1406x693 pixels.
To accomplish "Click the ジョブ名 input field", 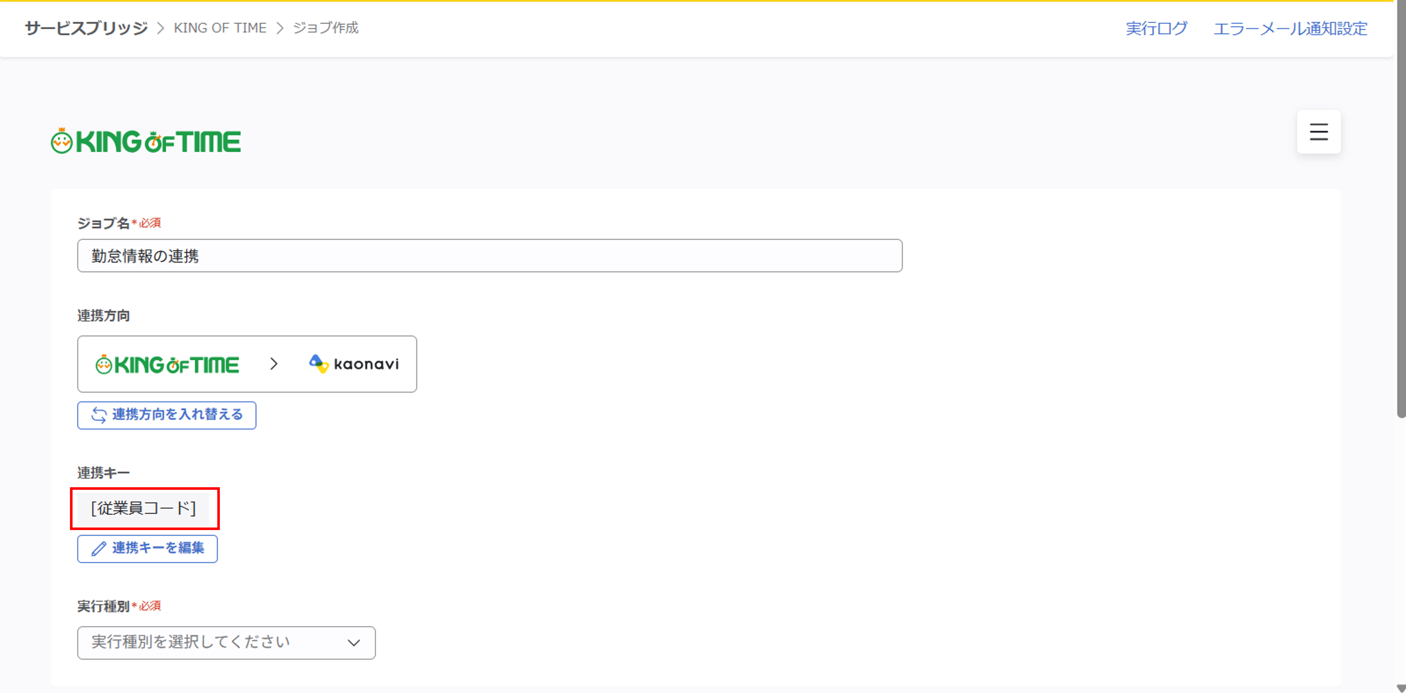I will pos(489,255).
